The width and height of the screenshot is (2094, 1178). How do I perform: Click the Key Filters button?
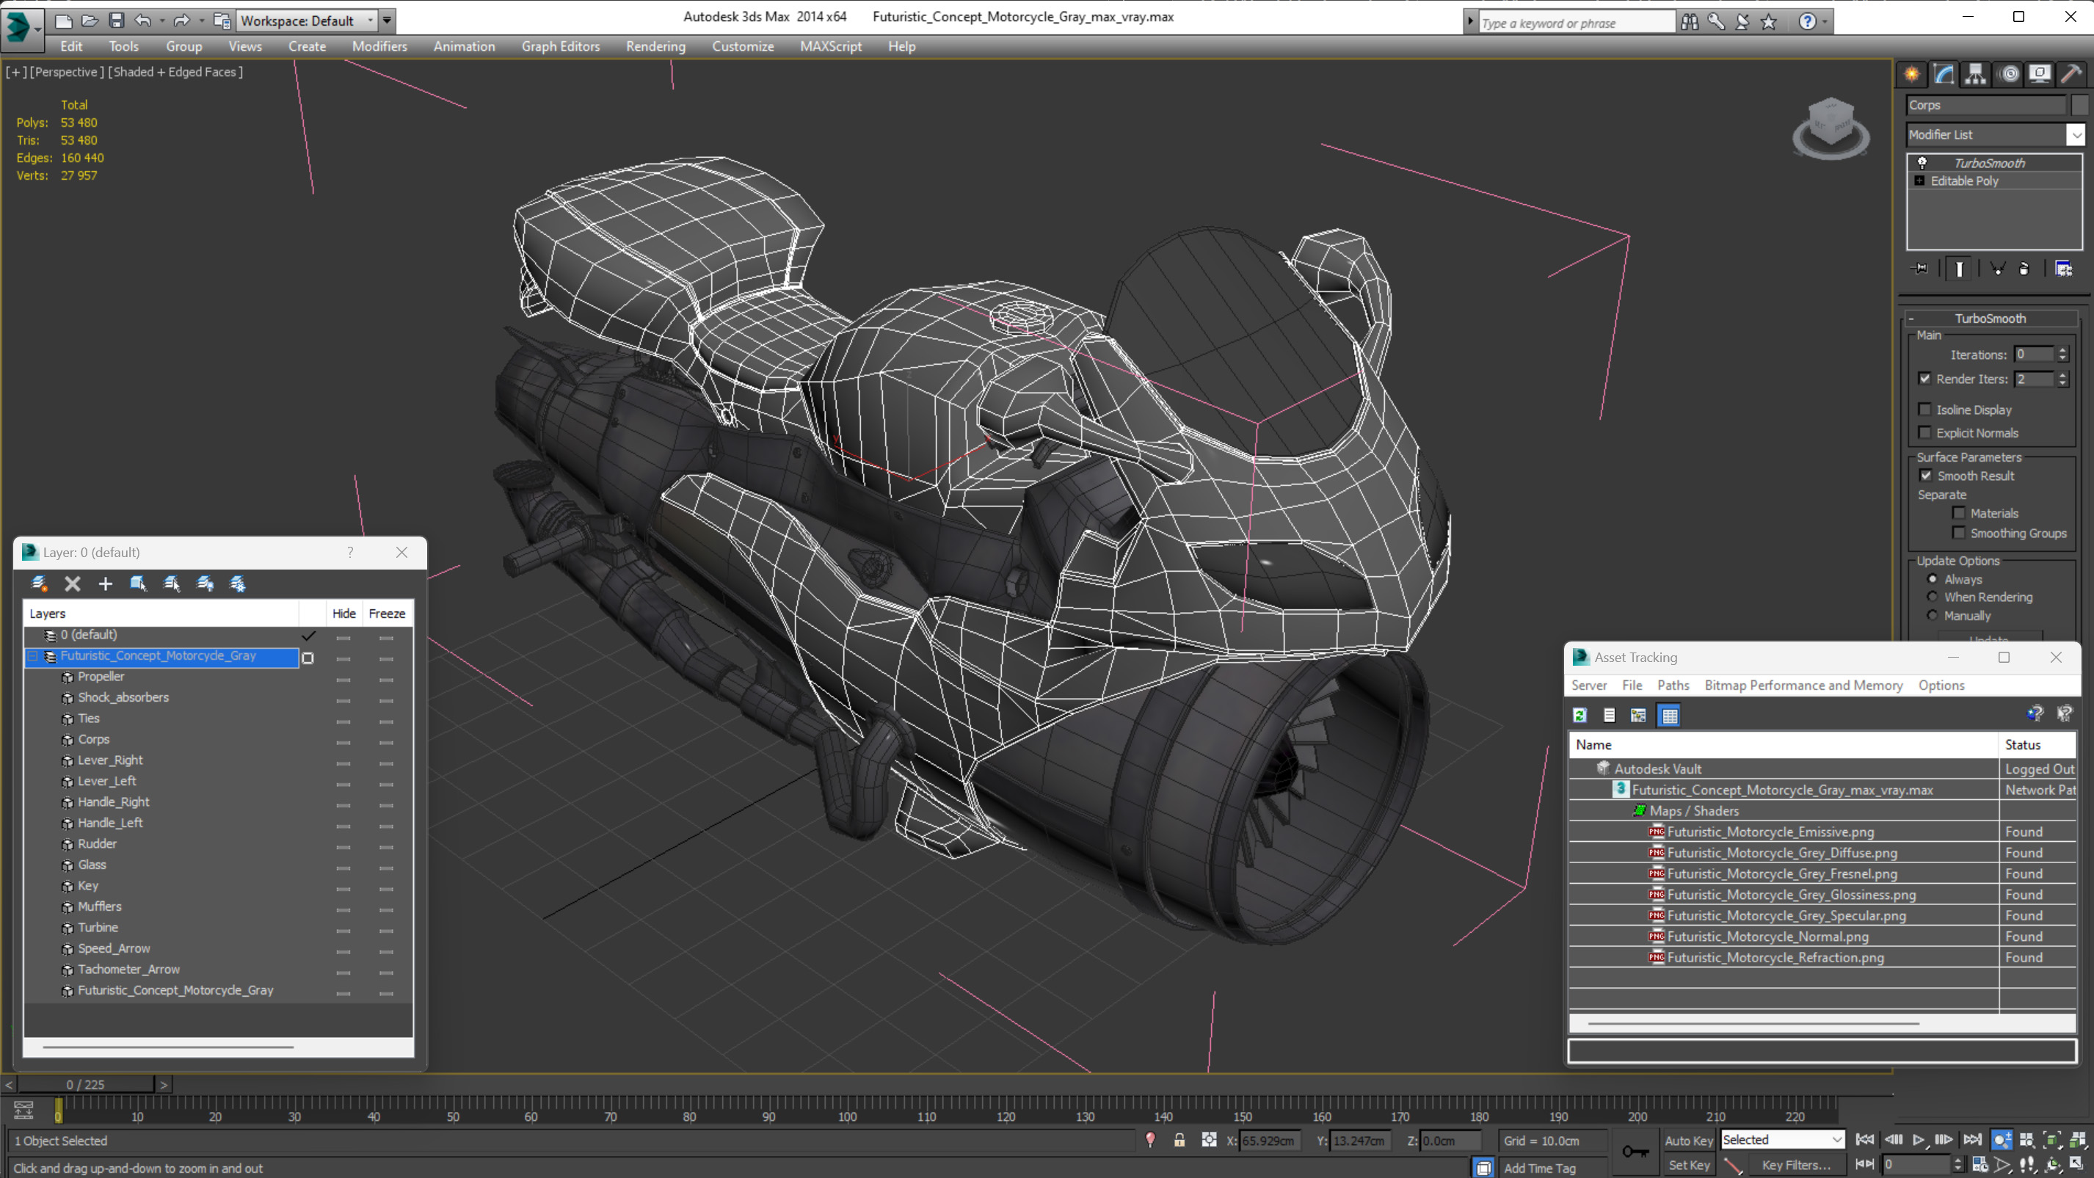pyautogui.click(x=1797, y=1165)
